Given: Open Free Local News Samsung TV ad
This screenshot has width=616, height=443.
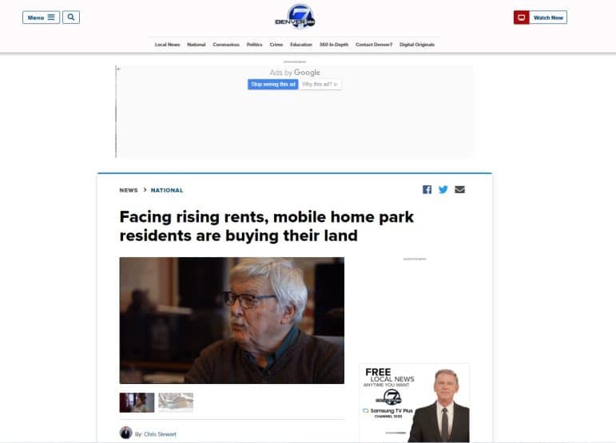Looking at the screenshot, I should pyautogui.click(x=414, y=403).
